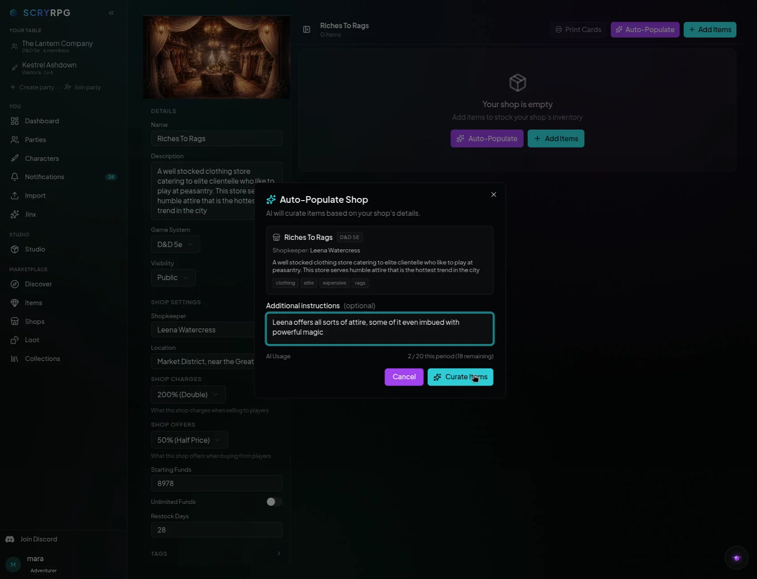The image size is (757, 579).
Task: Click the AI usage text 2 / 20 this period
Action: pyautogui.click(x=450, y=356)
